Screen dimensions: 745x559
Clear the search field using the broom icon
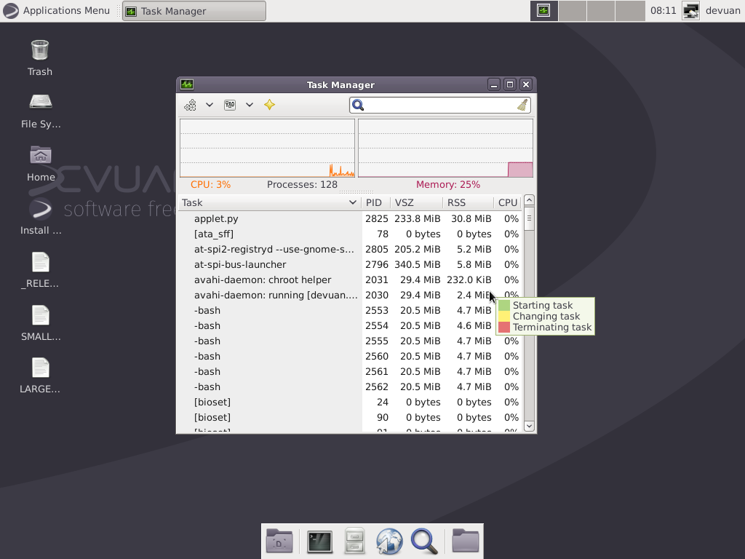click(523, 105)
